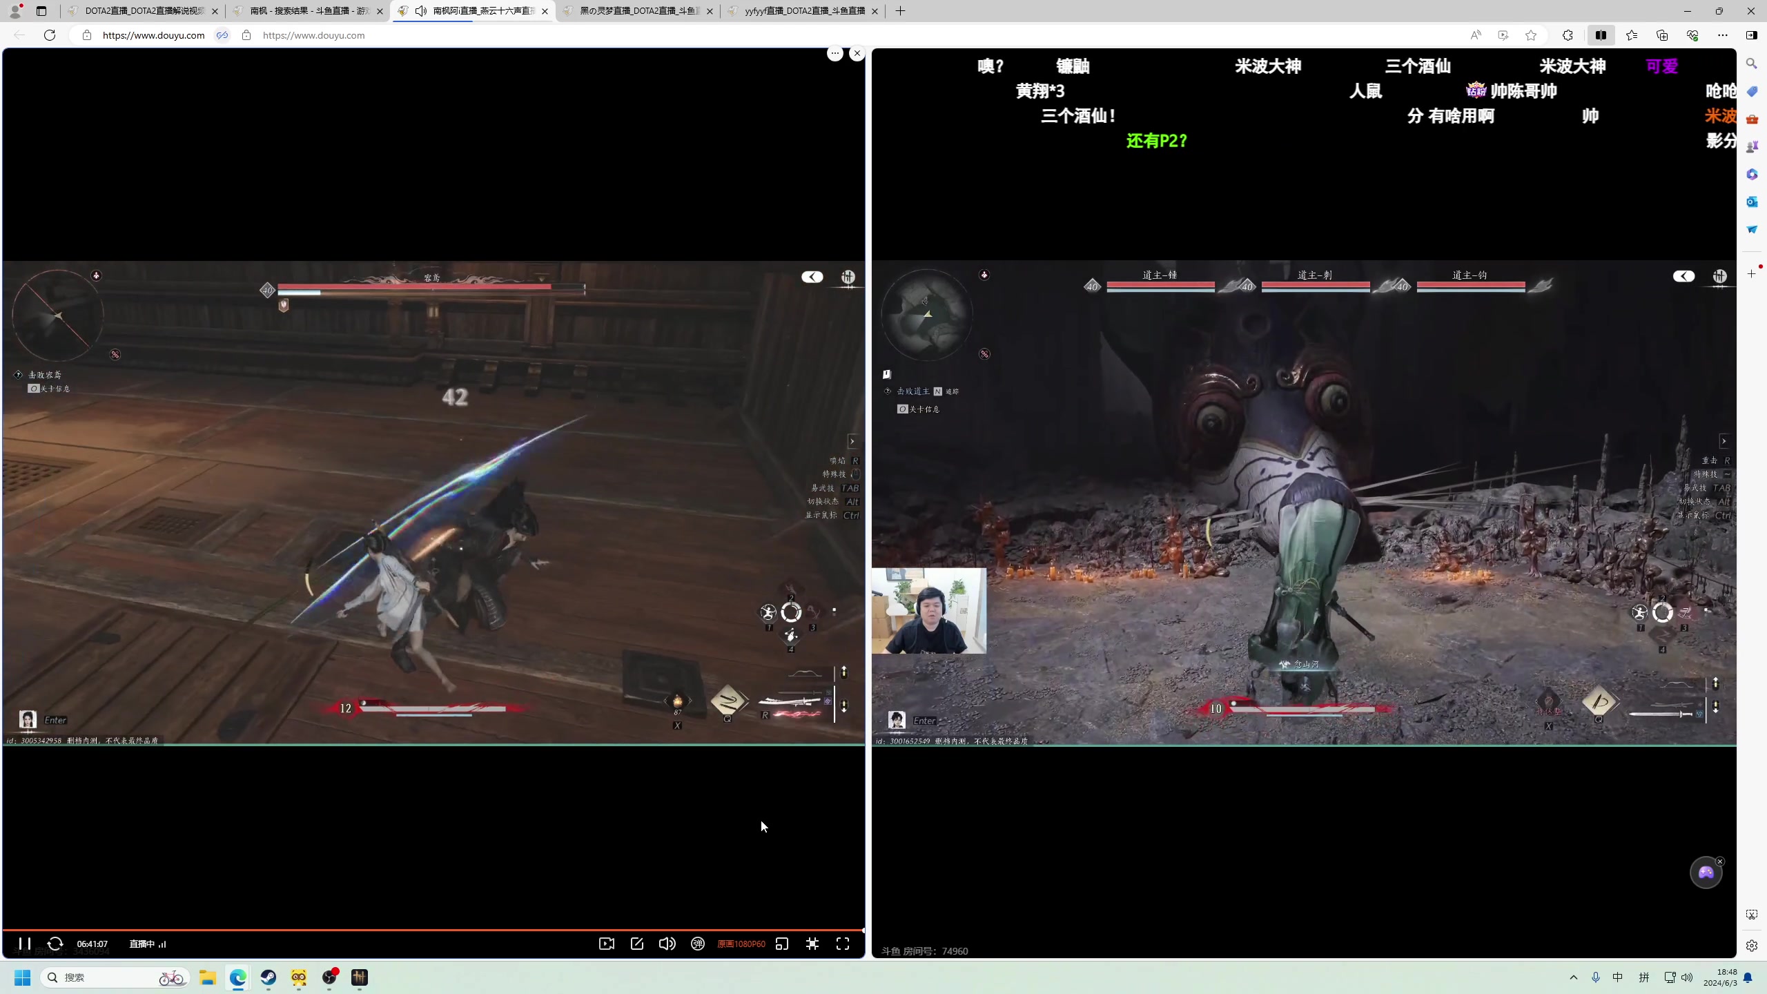Switch left player to mini-window mode
Image resolution: width=1767 pixels, height=994 pixels.
pyautogui.click(x=782, y=944)
